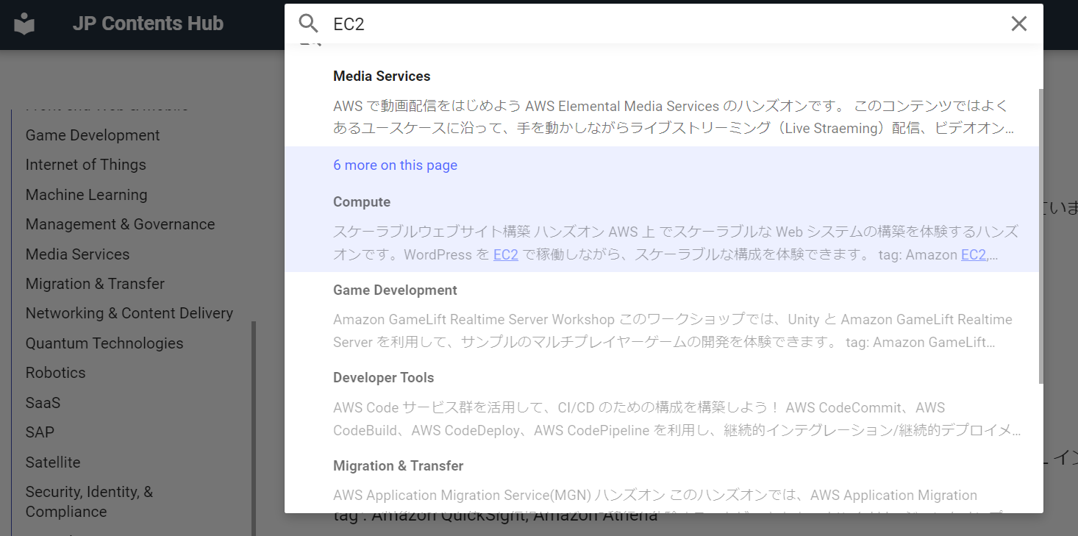Screen dimensions: 1078x536
Task: Open the Compute search result
Action: click(662, 229)
